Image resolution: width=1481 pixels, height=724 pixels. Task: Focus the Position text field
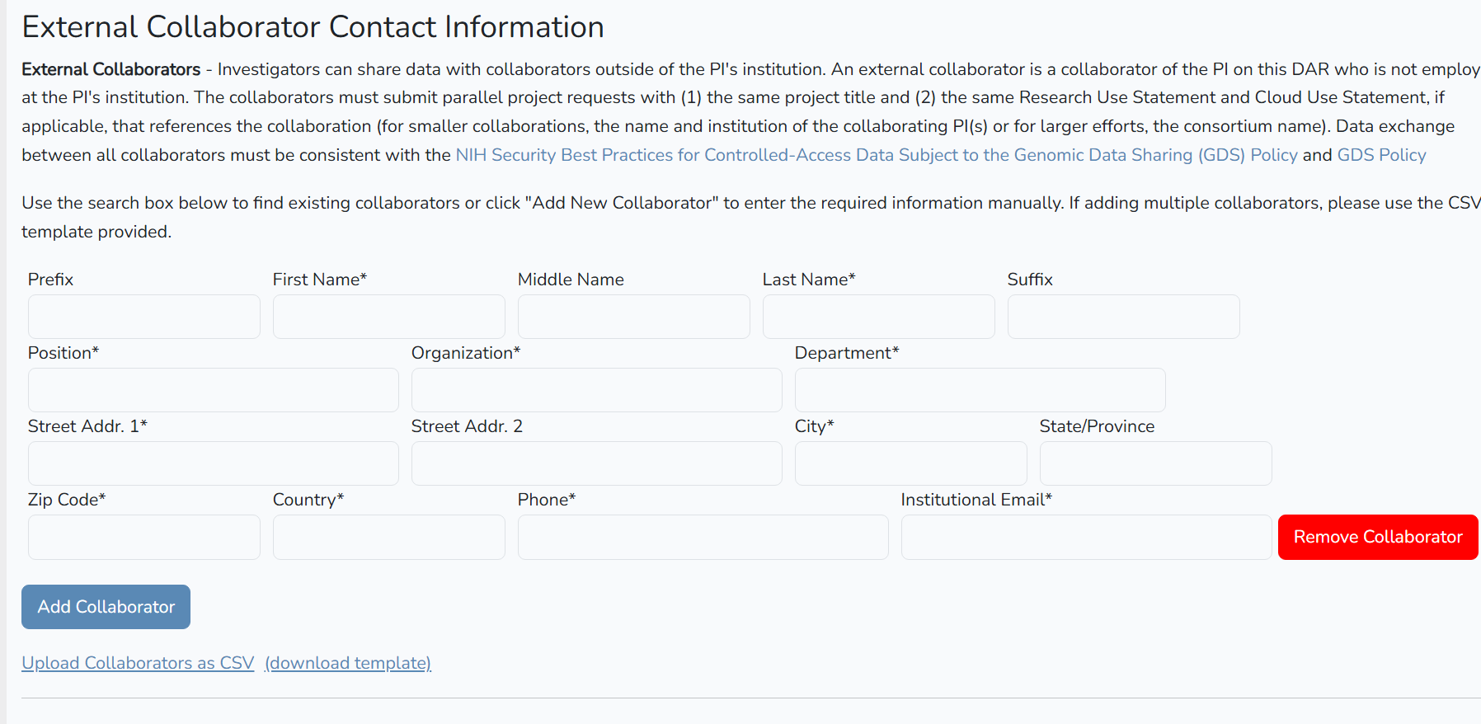[213, 390]
